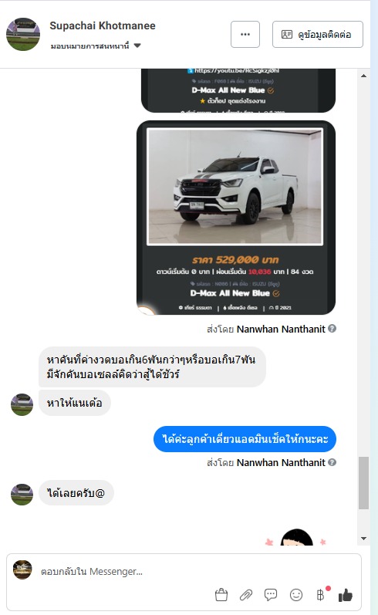The width and height of the screenshot is (378, 615).
Task: Open saved replies speech bubble icon
Action: pyautogui.click(x=271, y=595)
